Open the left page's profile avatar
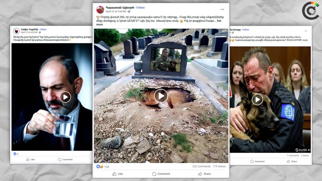The image size is (322, 181). [16, 31]
